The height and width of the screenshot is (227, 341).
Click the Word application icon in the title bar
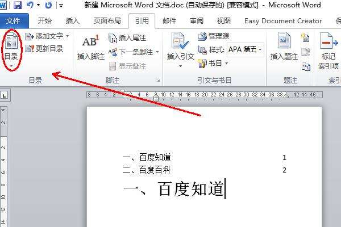[x=3, y=5]
